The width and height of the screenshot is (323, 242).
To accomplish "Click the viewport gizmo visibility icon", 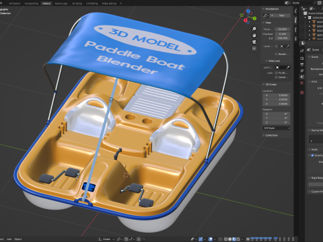I will pyautogui.click(x=201, y=239).
